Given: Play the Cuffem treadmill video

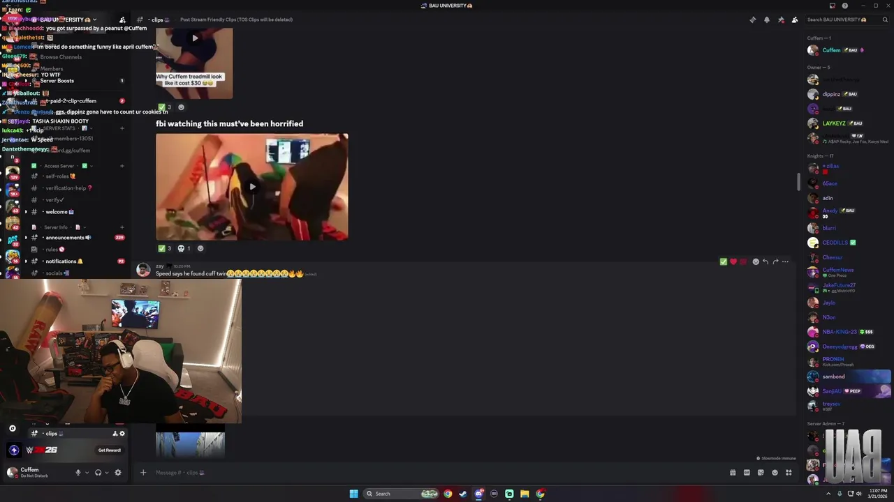Looking at the screenshot, I should [194, 38].
